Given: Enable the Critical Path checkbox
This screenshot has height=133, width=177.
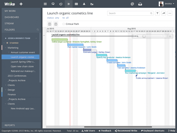Looking at the screenshot, I should (64, 24).
